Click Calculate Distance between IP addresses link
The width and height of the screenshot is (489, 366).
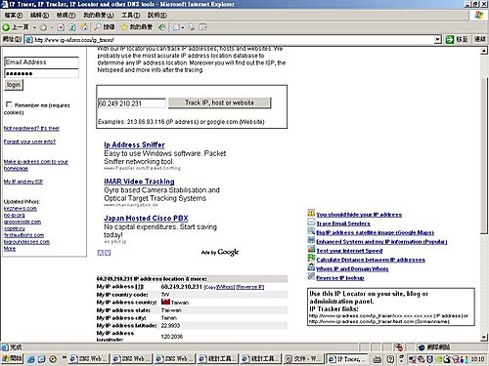point(371,260)
